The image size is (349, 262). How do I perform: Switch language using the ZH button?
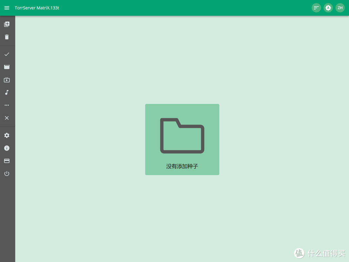point(340,8)
